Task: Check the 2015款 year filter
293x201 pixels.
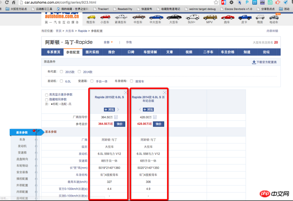Action: (x=62, y=72)
